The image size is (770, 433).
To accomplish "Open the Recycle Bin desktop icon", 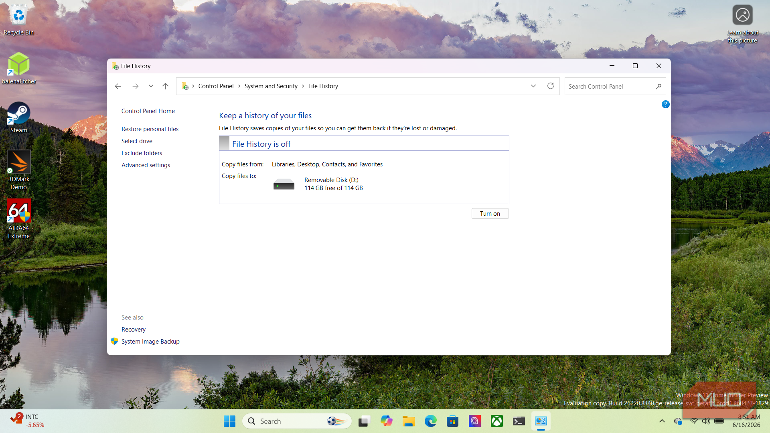I will (x=18, y=20).
